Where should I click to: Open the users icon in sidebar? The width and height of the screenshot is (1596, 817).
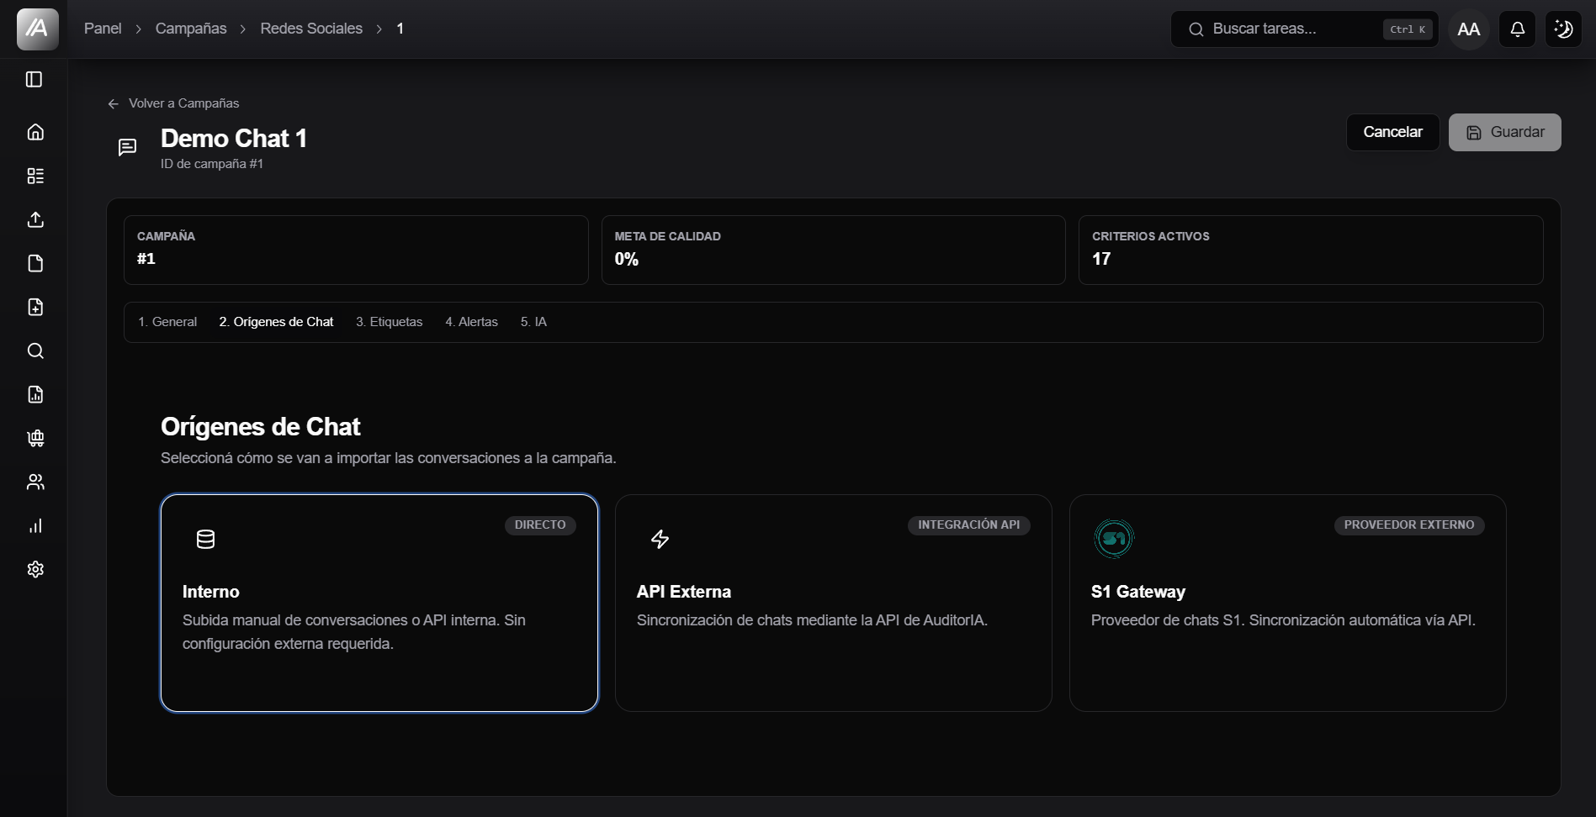pyautogui.click(x=35, y=482)
